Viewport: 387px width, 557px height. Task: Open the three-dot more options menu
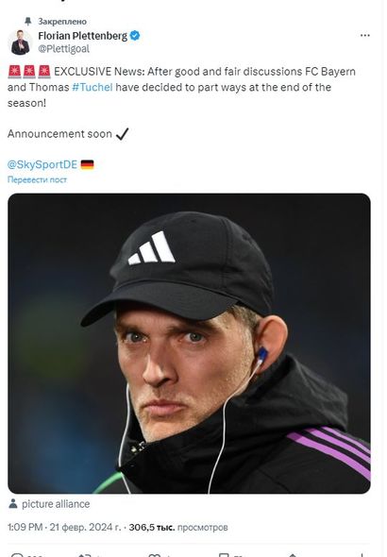(364, 36)
